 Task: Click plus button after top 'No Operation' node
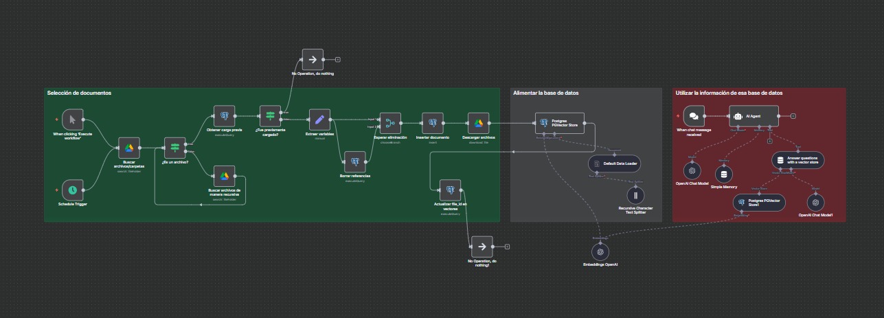[x=337, y=60]
